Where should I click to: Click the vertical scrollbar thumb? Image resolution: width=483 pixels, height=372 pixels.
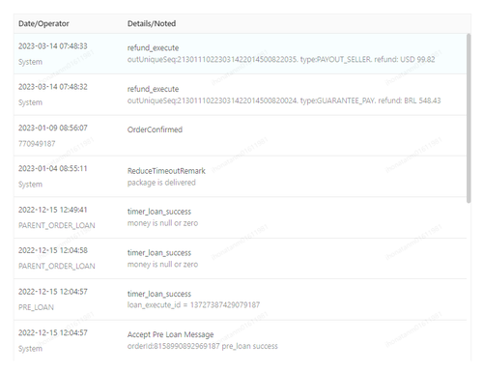[x=469, y=118]
